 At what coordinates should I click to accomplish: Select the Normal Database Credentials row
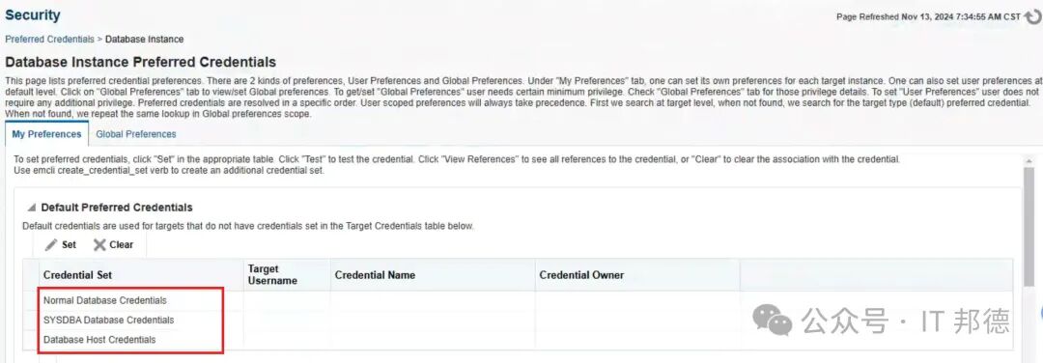click(519, 300)
